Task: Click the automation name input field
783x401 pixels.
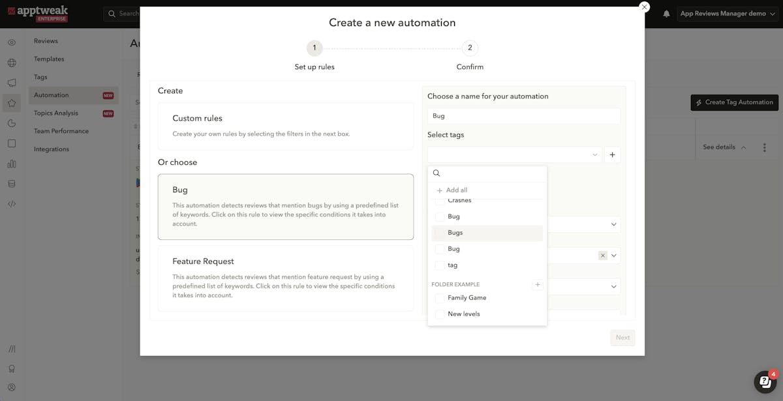Action: pos(523,116)
